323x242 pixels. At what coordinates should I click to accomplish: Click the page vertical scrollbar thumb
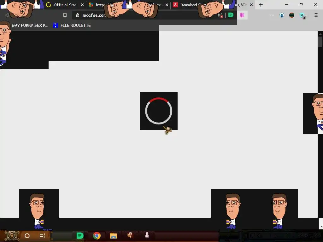pyautogui.click(x=320, y=42)
